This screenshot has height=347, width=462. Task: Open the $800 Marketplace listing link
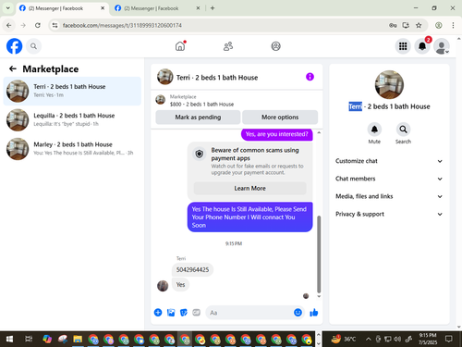click(201, 105)
